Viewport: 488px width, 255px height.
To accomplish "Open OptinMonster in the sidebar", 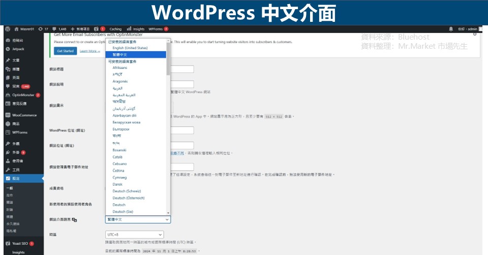I will click(x=23, y=95).
